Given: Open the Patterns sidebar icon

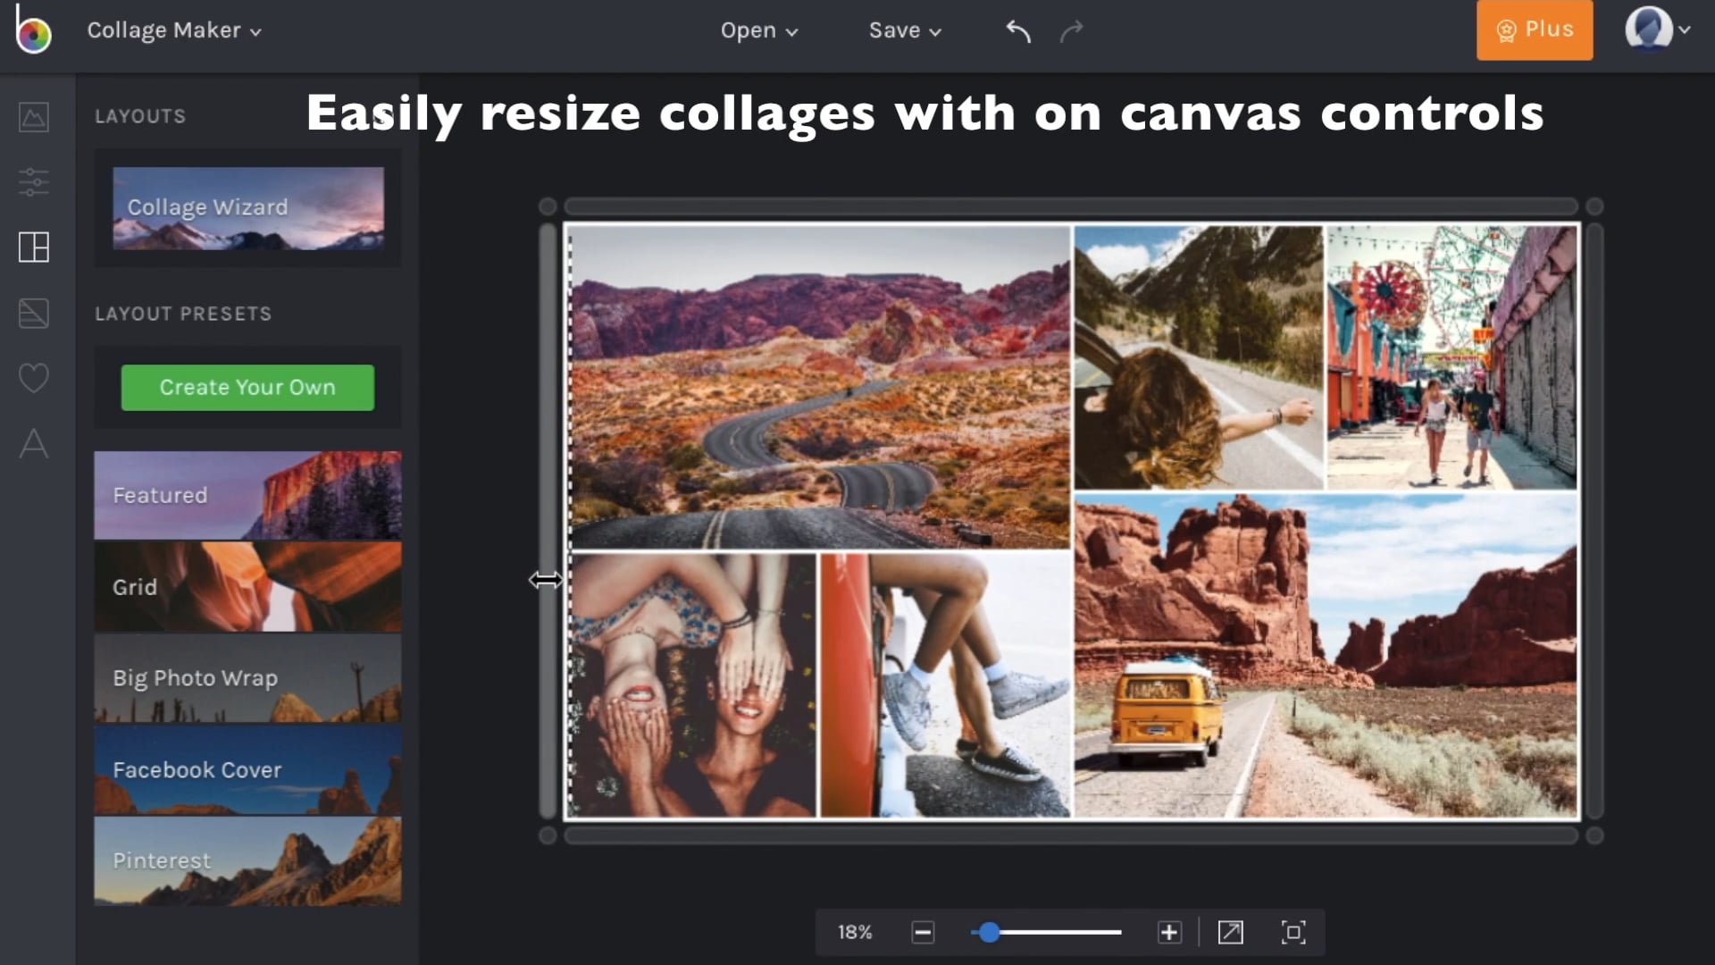Looking at the screenshot, I should (x=34, y=313).
